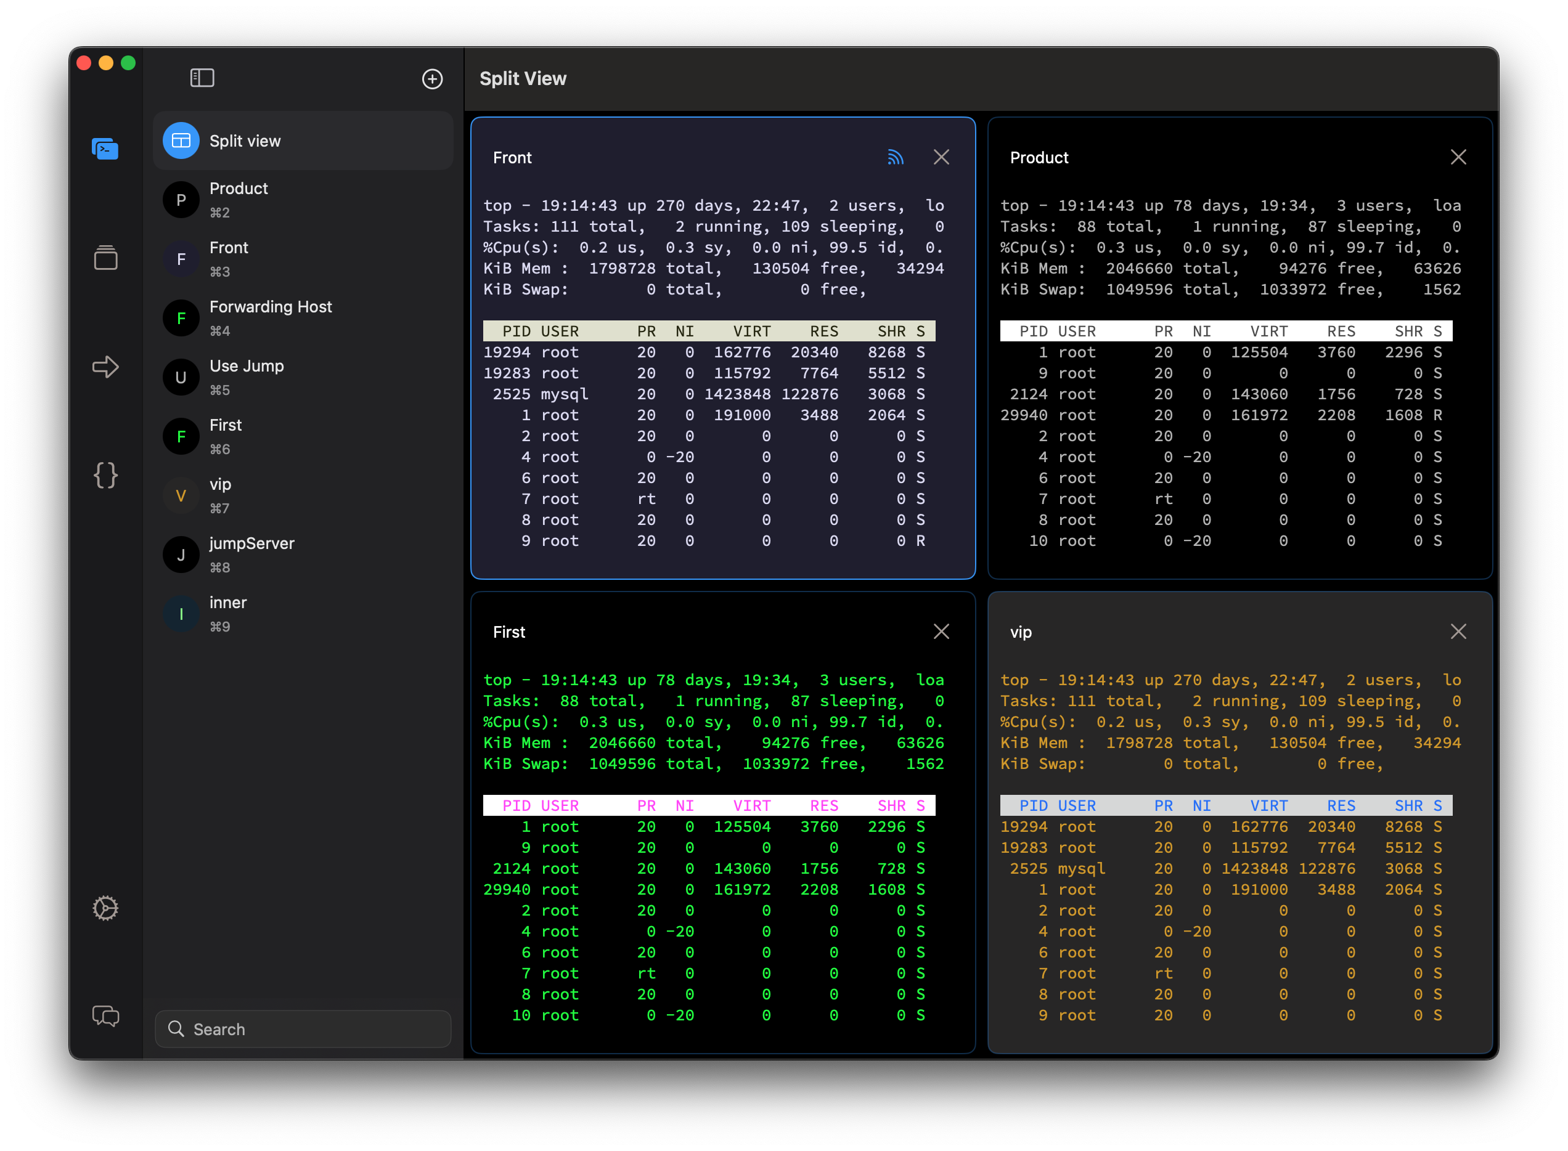Close the First split pane
Screen dimensions: 1568x1151
[941, 632]
